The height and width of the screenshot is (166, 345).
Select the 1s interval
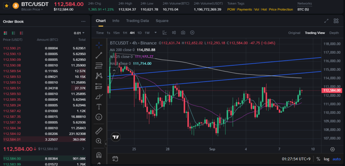[x=108, y=33]
